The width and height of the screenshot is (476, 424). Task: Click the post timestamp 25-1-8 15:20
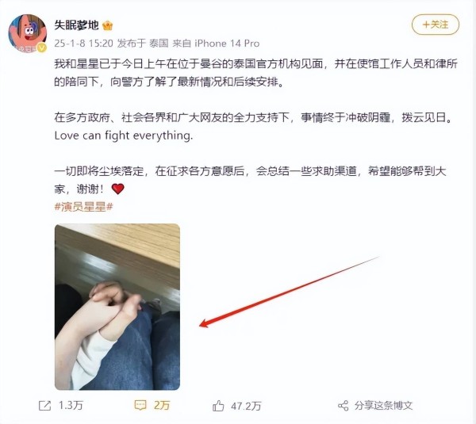tap(84, 44)
